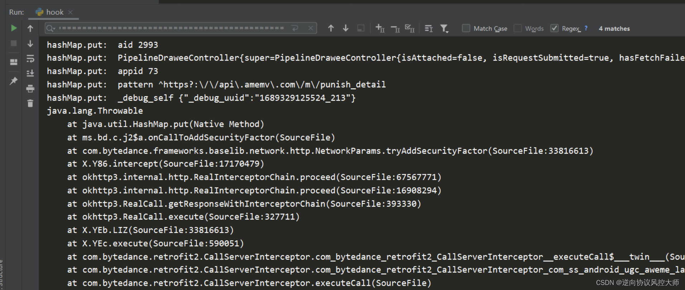Click the 'java.lang.Throwable' line
Screen dimensions: 685x290
[95, 111]
